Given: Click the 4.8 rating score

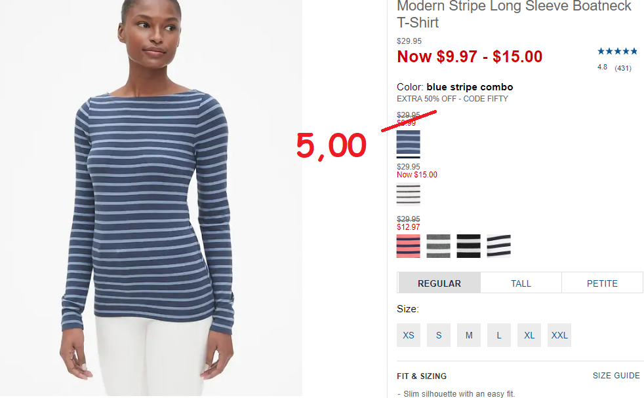Looking at the screenshot, I should pos(602,67).
